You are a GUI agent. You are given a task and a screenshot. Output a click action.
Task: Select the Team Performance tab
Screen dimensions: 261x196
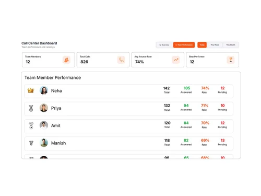click(x=184, y=45)
